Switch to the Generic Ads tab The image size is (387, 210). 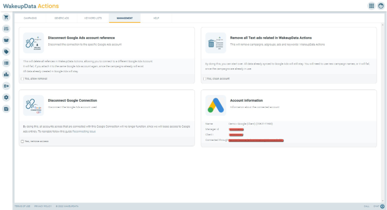62,18
